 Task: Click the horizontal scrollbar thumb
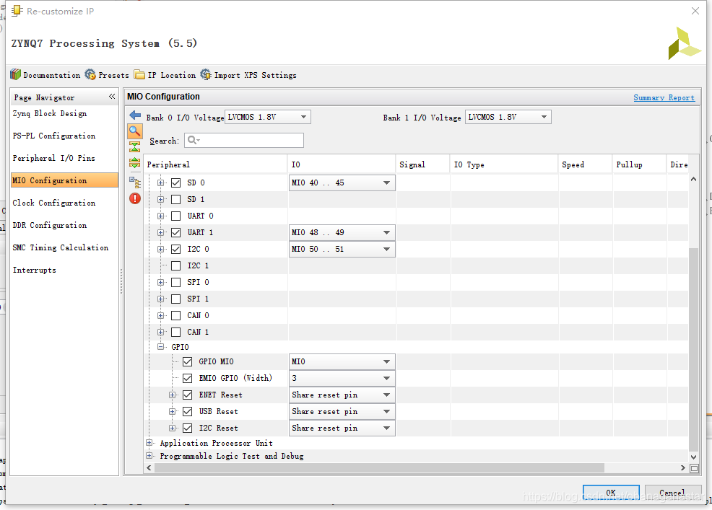pyautogui.click(x=380, y=468)
